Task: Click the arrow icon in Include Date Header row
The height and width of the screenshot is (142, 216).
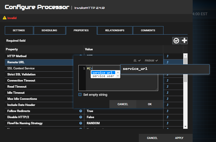Action: pos(168,105)
